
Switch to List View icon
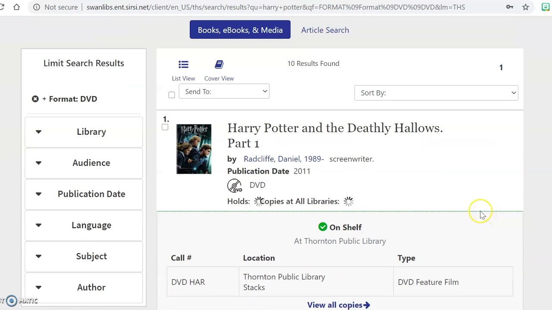tap(183, 65)
